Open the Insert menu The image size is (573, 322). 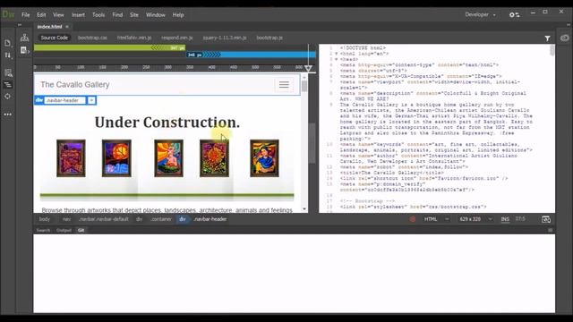(78, 15)
